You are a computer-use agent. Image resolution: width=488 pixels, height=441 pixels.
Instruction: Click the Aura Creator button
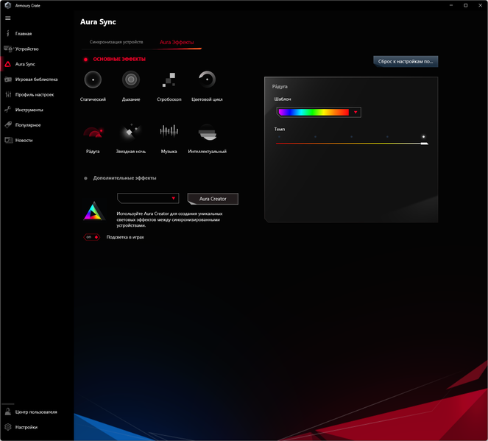click(213, 199)
